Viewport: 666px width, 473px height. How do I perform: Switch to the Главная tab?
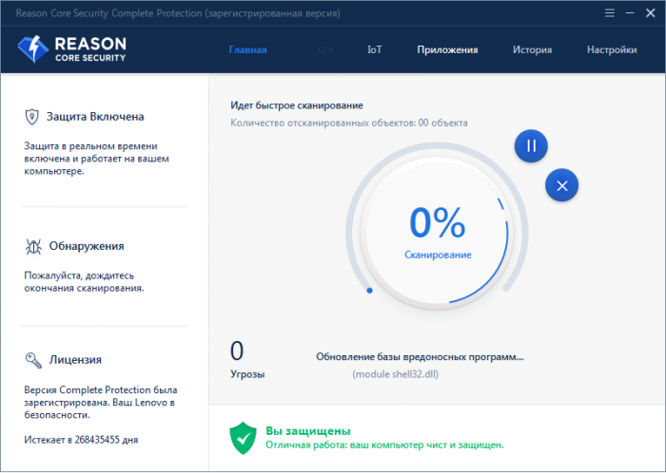coord(247,49)
